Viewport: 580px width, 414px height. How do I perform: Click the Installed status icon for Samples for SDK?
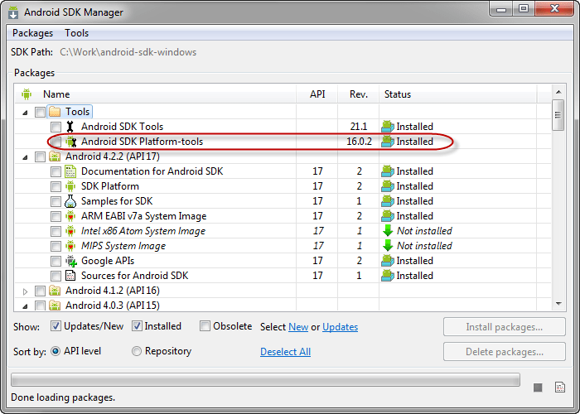tap(387, 201)
